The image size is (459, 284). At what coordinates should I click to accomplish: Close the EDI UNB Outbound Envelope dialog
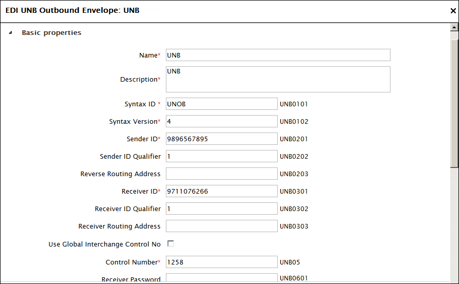coord(453,10)
